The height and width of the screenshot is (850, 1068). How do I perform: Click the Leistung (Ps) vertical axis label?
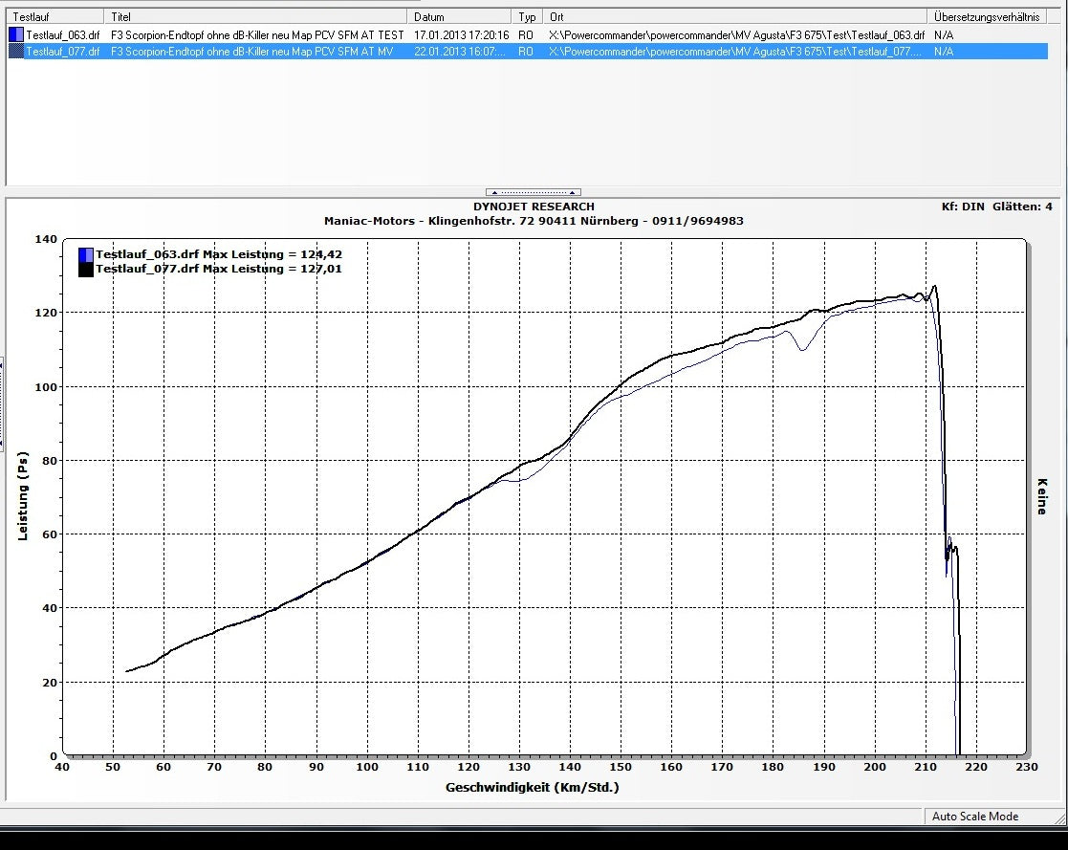pos(23,496)
